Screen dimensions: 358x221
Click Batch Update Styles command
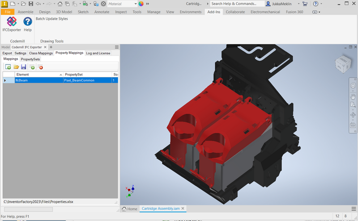[x=52, y=19]
